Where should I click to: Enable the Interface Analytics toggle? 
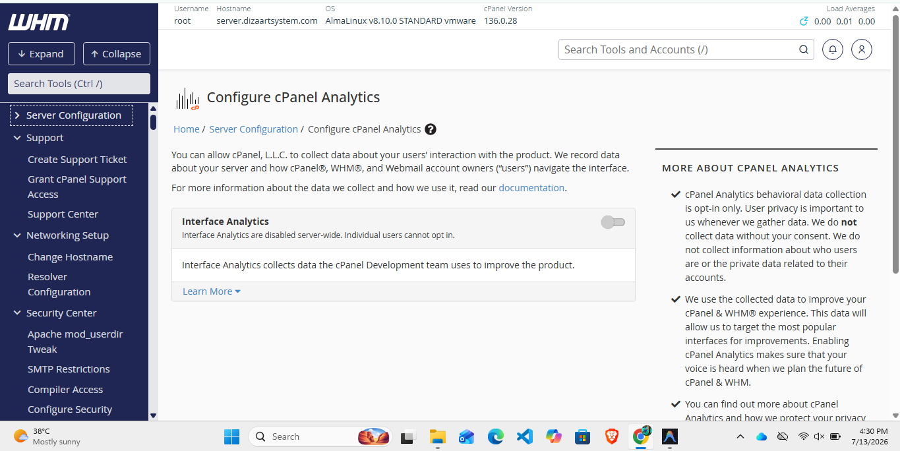[613, 222]
